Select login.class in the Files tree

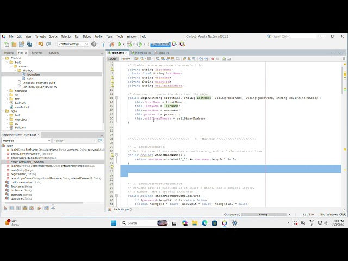point(33,74)
